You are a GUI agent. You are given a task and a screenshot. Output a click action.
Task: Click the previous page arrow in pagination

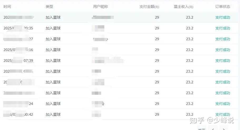tap(213, 129)
